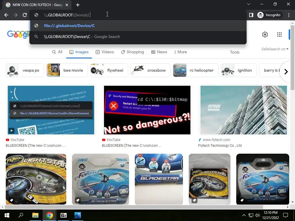Open Google quick settings gear
The width and height of the screenshot is (295, 221).
click(265, 35)
